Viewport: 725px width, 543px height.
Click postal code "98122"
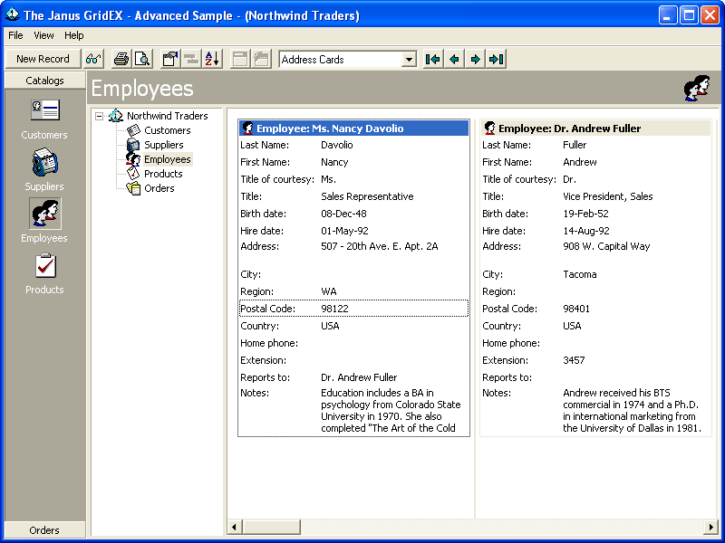pyautogui.click(x=334, y=309)
